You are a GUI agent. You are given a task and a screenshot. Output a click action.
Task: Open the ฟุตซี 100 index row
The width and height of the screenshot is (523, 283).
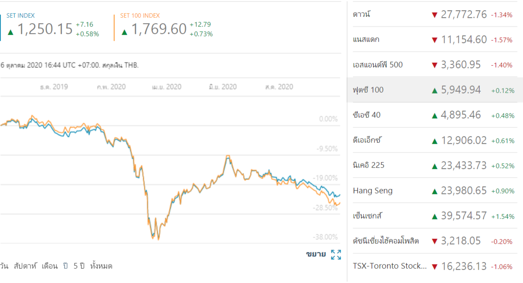click(x=368, y=90)
